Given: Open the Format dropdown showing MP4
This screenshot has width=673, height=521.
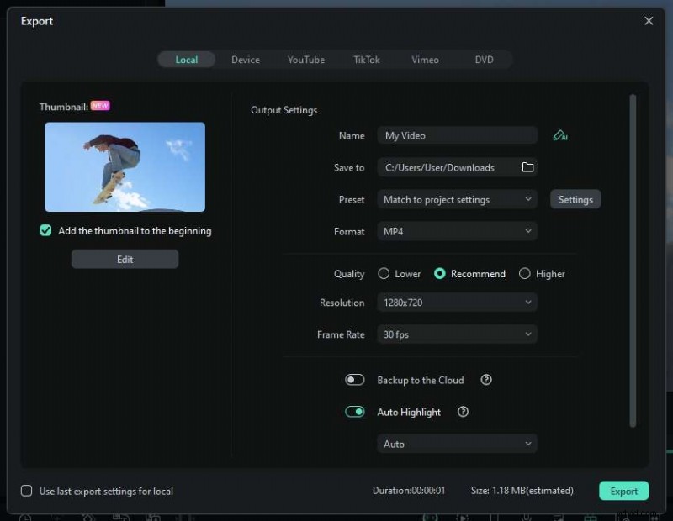Looking at the screenshot, I should (457, 231).
